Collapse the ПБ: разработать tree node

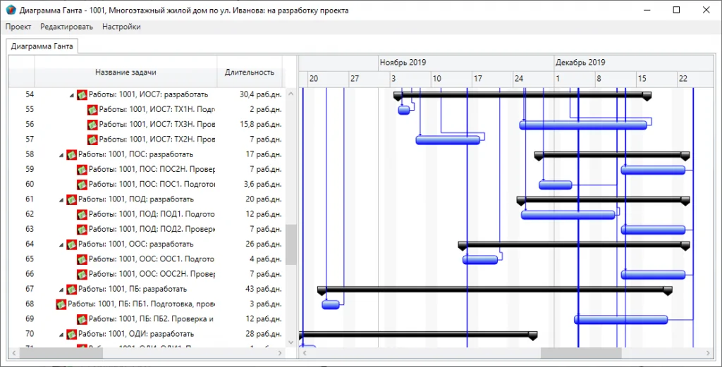tap(61, 290)
